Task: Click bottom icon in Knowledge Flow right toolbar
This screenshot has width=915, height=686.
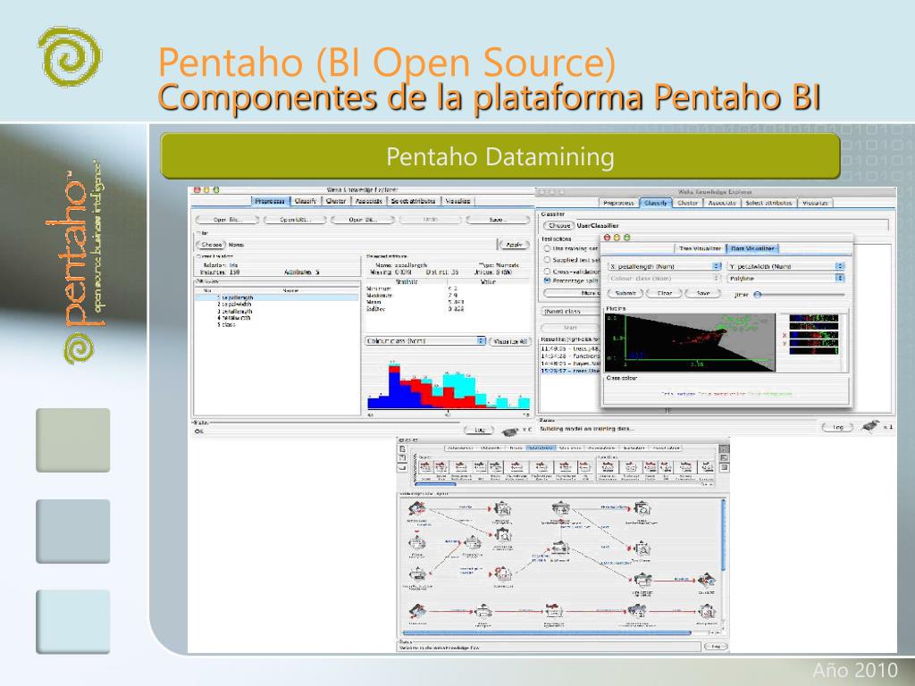Action: point(724,468)
